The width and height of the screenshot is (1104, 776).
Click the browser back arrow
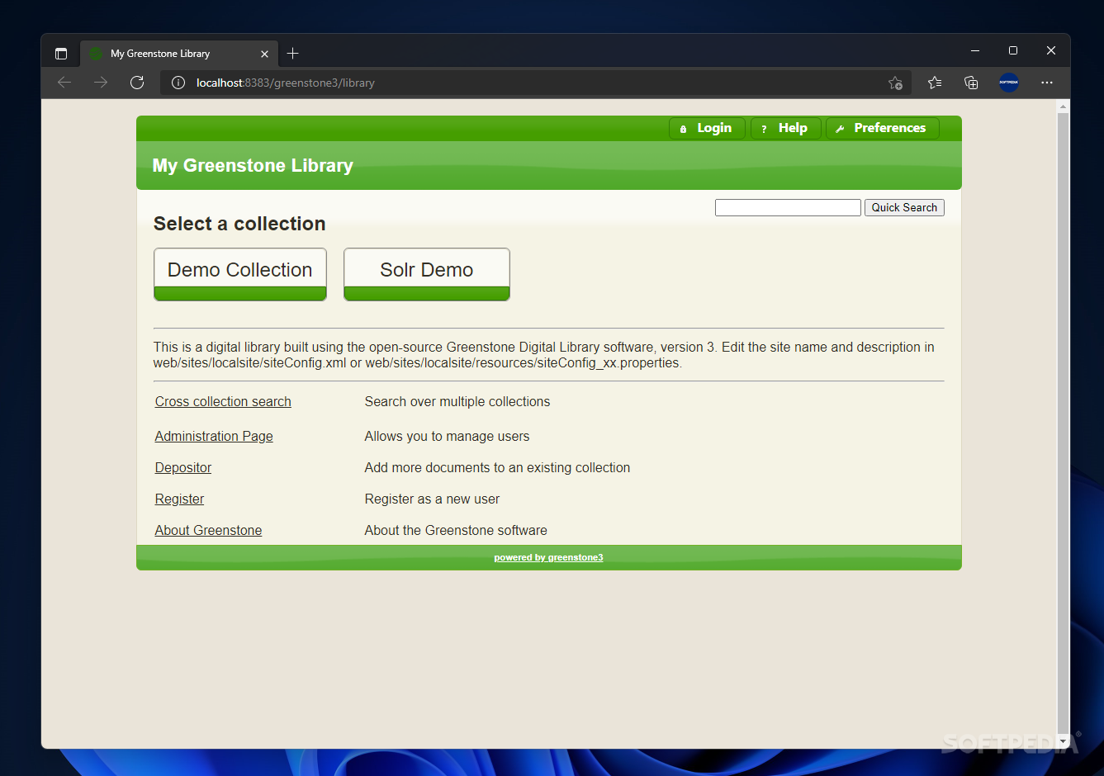click(x=64, y=83)
